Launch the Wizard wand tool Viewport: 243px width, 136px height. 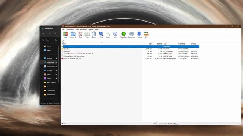(108, 35)
